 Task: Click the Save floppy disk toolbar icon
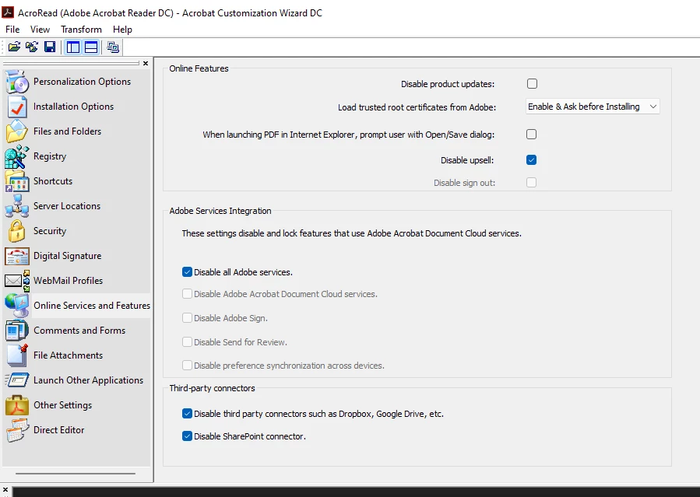click(50, 47)
